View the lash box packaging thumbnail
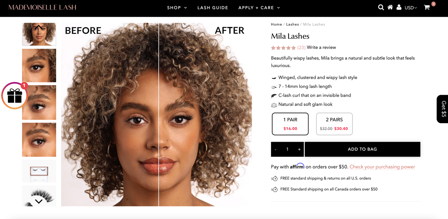The image size is (448, 219). coord(39,171)
